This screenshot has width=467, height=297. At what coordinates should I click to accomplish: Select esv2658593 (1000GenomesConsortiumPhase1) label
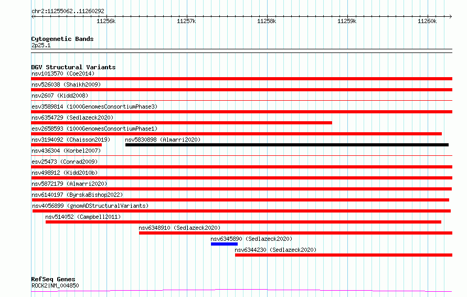click(x=94, y=129)
